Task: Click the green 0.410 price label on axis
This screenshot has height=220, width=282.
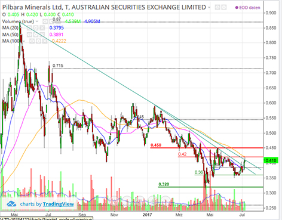Action: [x=270, y=160]
